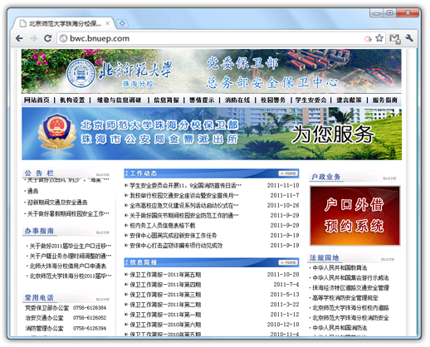The height and width of the screenshot is (347, 430).
Task: Click GUIDE next to 户政业务 heading
Action: pyautogui.click(x=389, y=178)
